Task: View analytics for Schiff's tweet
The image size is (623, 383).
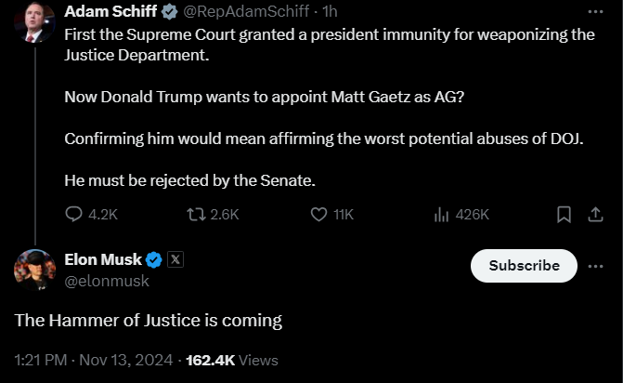Action: [x=442, y=215]
